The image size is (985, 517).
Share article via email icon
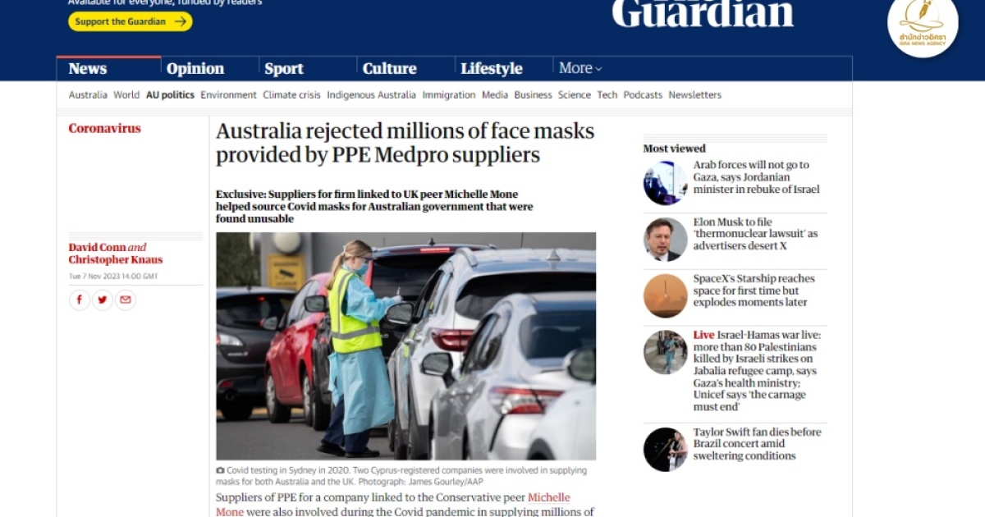(126, 300)
